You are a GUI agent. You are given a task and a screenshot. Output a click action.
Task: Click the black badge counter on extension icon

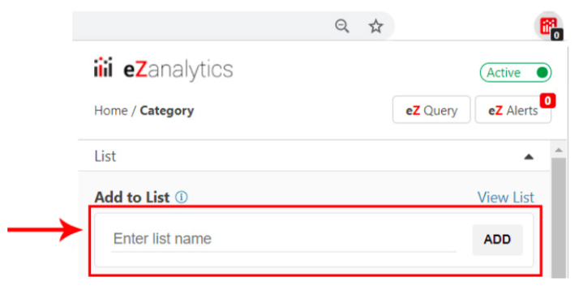[556, 35]
